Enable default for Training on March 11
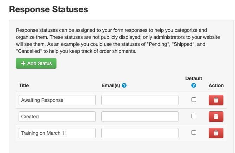Image resolution: width=235 pixels, height=153 pixels. click(194, 133)
